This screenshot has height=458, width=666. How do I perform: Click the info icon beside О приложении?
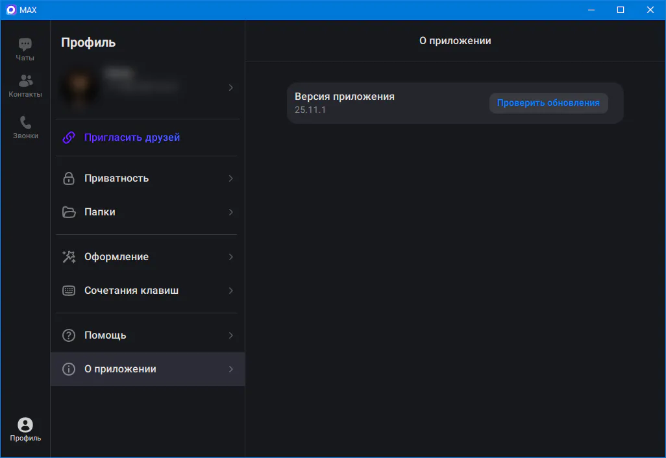click(69, 369)
